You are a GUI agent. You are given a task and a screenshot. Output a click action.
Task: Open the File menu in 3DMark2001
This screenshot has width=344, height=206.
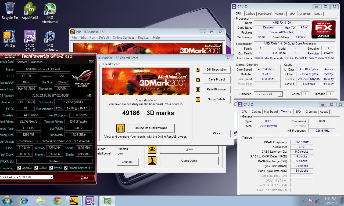[x=74, y=38]
